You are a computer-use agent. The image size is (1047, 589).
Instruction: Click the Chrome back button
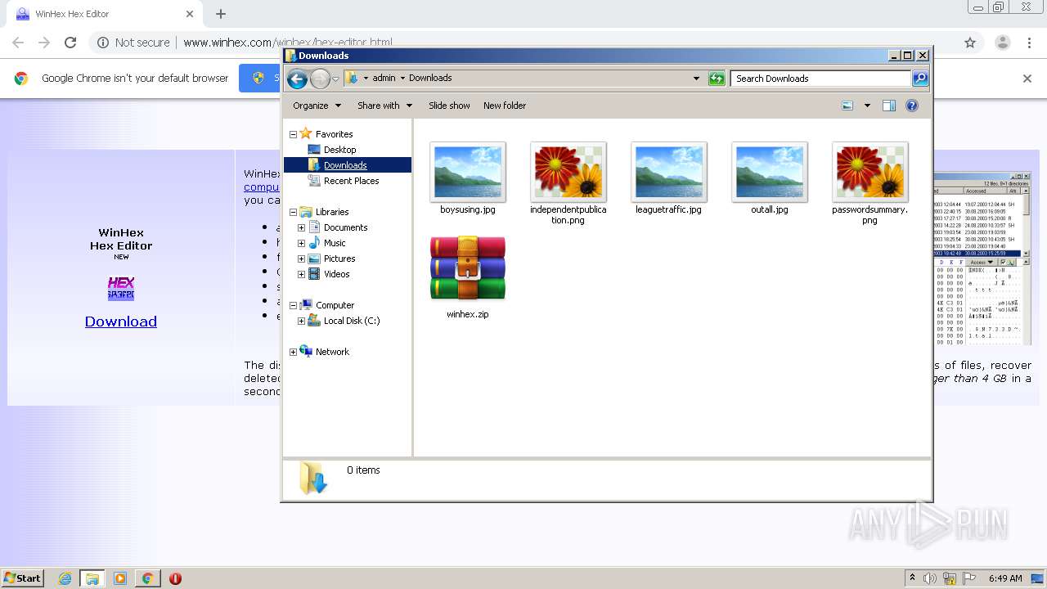click(18, 43)
